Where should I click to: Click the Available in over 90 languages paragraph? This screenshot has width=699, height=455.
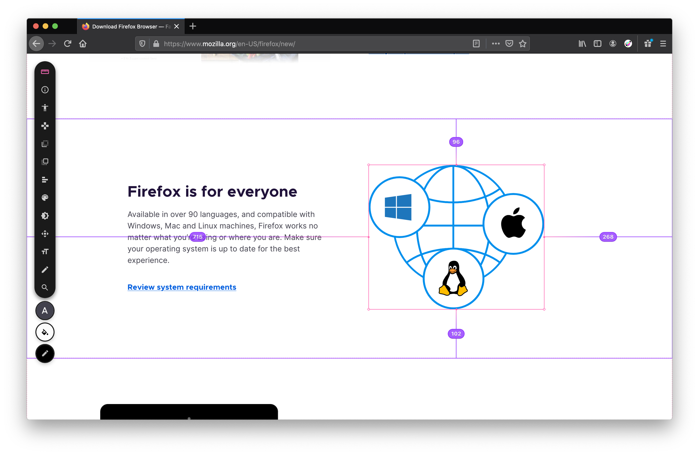coord(224,237)
